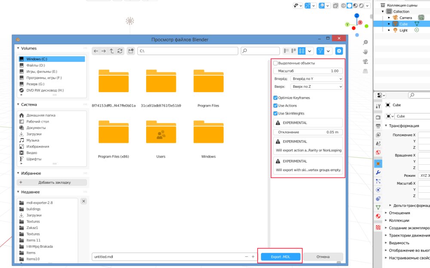Uncheck Optimize Keyframes option
The height and width of the screenshot is (268, 430).
(x=275, y=98)
